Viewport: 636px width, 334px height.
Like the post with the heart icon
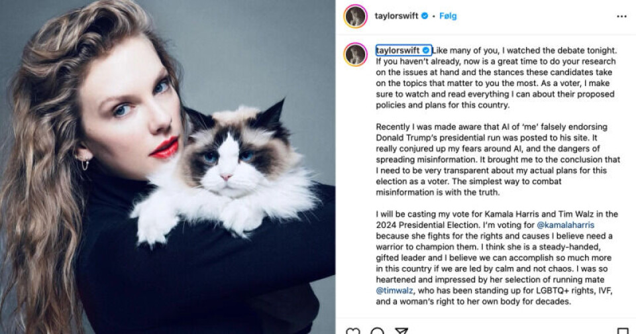point(353,331)
